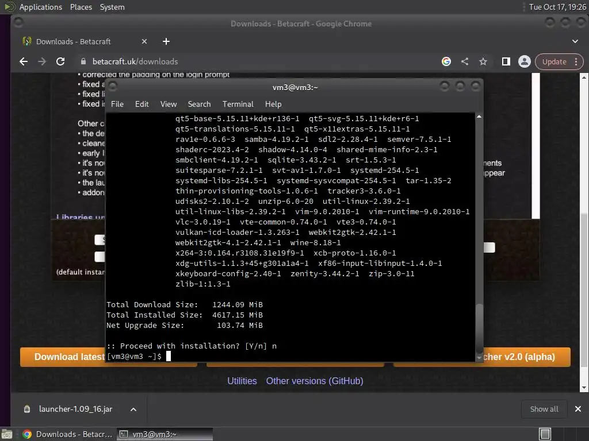Image resolution: width=589 pixels, height=441 pixels.
Task: Switch to Downloads - Betacraft taskbar item
Action: [68, 434]
